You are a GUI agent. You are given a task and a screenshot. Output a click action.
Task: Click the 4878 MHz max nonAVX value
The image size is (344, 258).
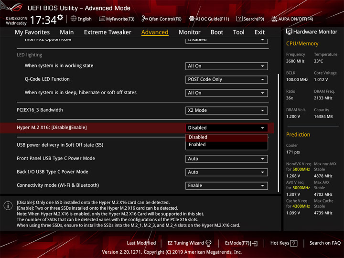click(323, 176)
